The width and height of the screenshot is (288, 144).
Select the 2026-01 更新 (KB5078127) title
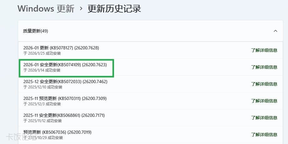pos(61,48)
